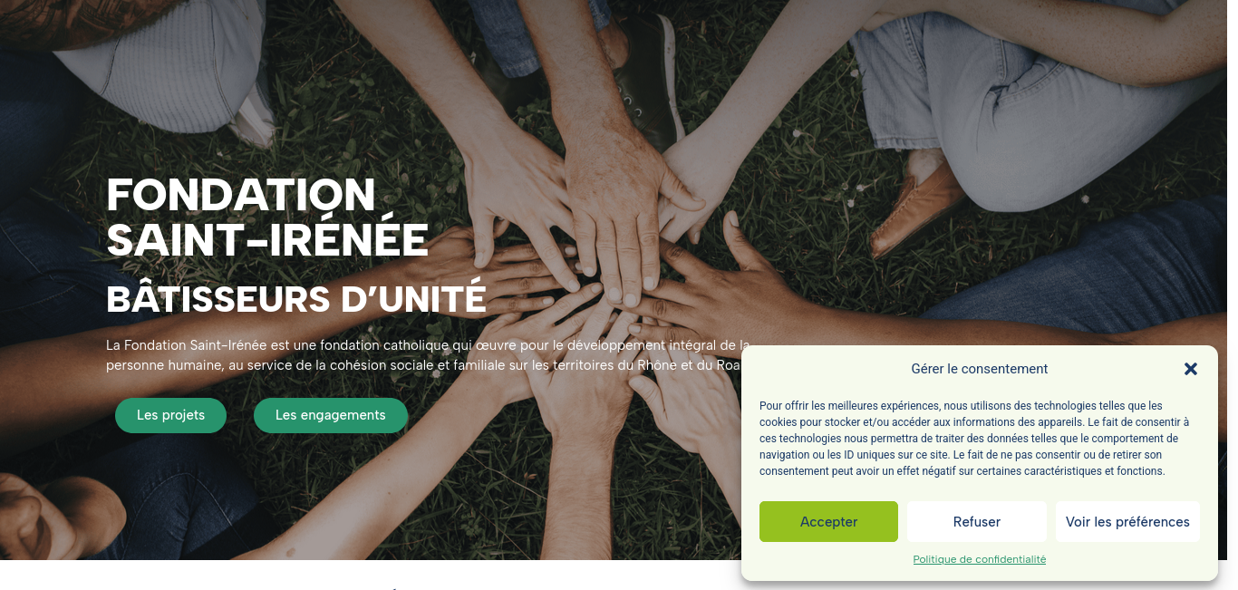Select the Fondation Saint-Irénée heading

click(267, 217)
